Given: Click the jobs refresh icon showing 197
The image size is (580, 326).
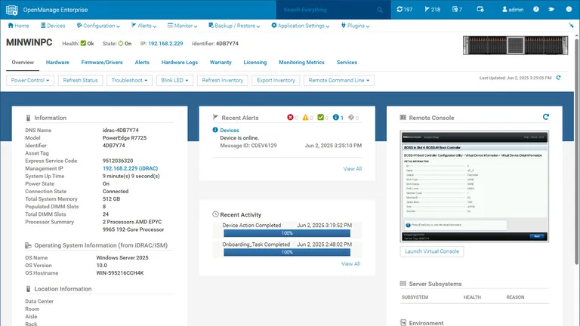Looking at the screenshot, I should pos(405,10).
